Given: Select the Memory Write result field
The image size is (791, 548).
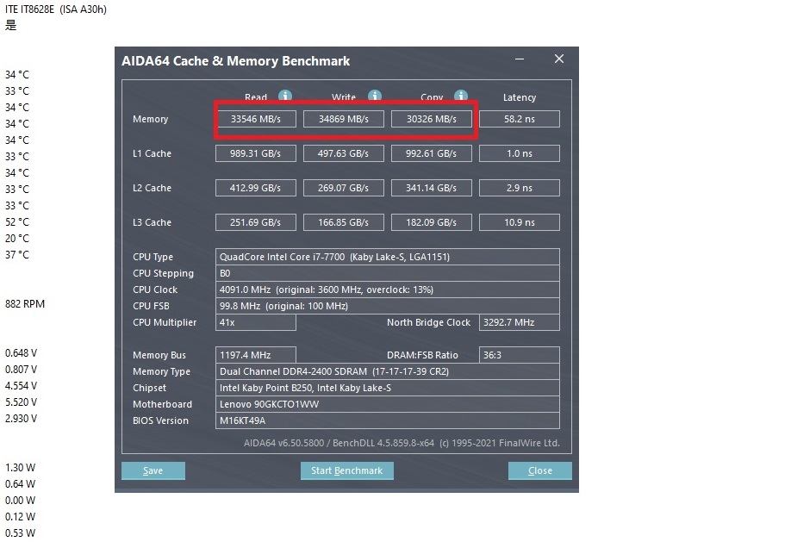Looking at the screenshot, I should point(344,119).
